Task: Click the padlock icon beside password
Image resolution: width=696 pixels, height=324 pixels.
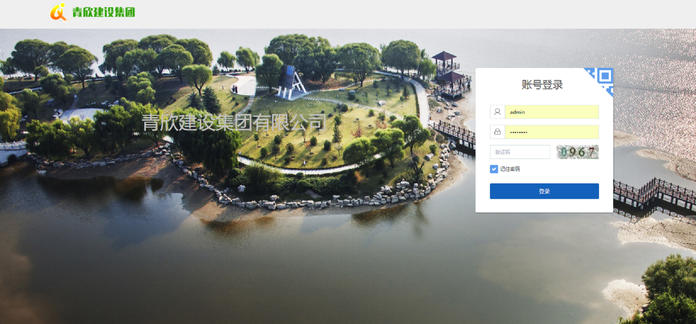Action: (x=497, y=132)
